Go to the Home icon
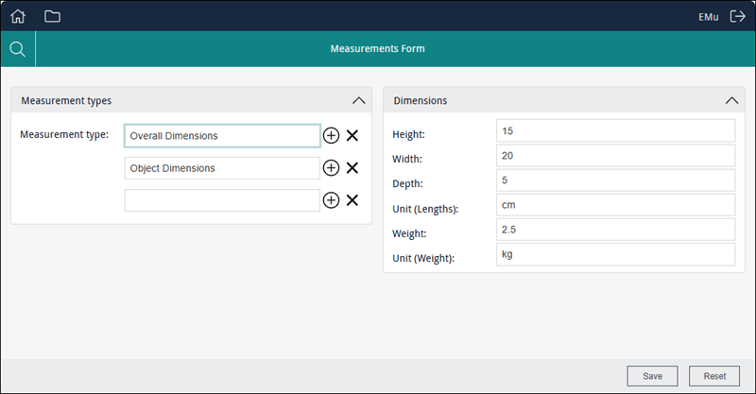Screen dimensions: 756x394 (18, 16)
